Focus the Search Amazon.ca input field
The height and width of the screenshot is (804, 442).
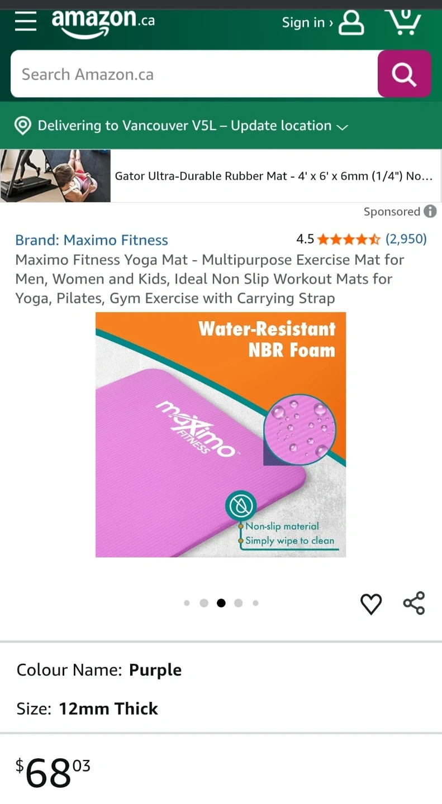194,74
